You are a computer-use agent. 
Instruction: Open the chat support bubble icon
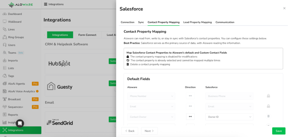[x=20, y=123]
